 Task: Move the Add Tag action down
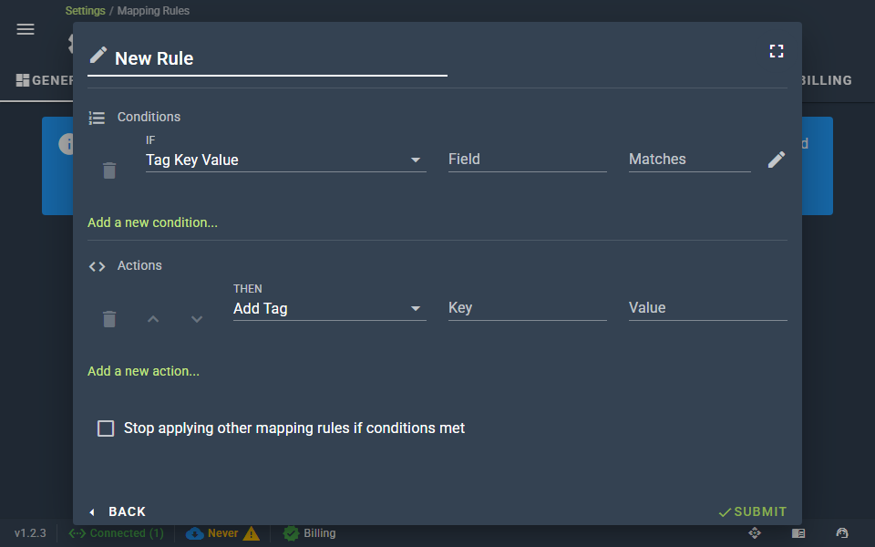(197, 319)
